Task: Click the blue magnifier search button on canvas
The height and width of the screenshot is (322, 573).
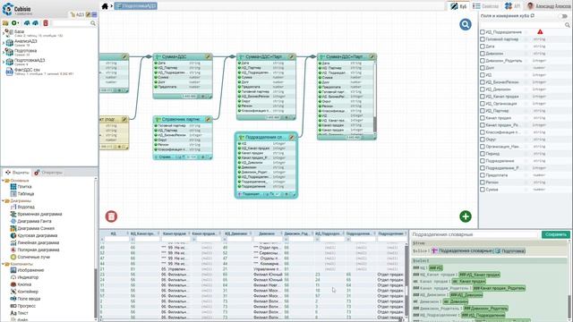Action: [466, 24]
